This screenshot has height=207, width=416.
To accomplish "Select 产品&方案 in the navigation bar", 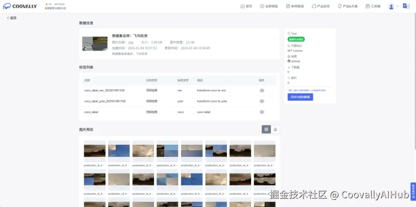I will [x=347, y=6].
